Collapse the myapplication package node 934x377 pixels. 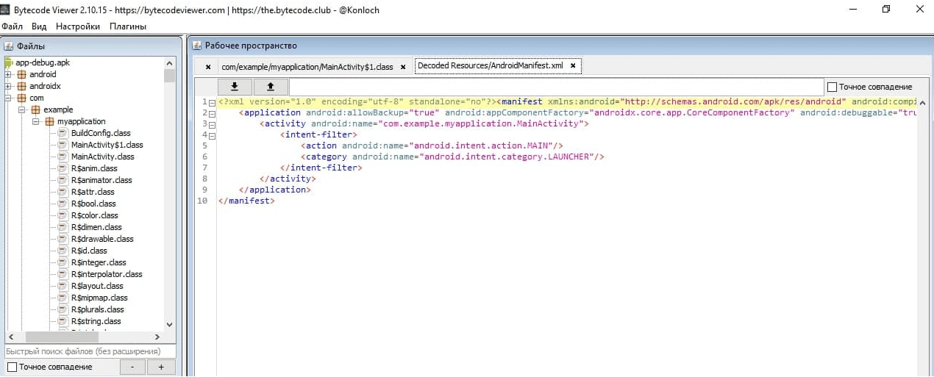(36, 121)
